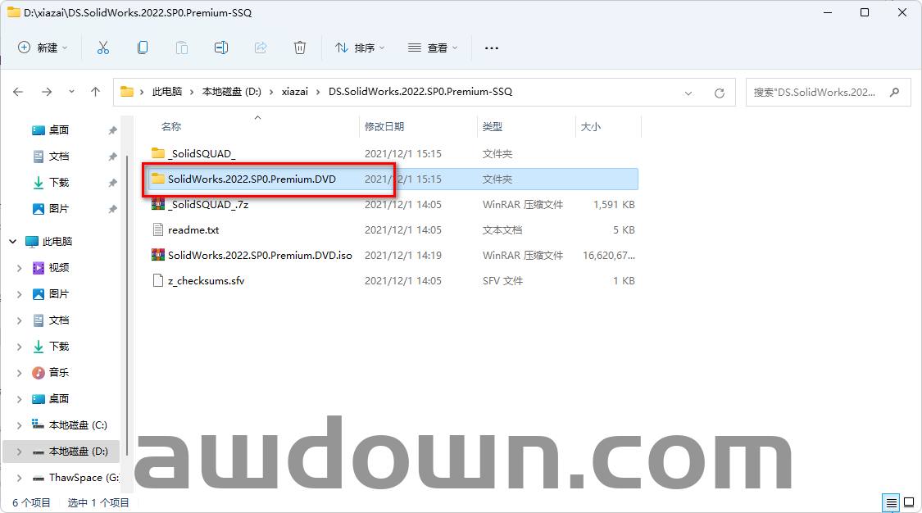Select the readme.txt file

[193, 230]
